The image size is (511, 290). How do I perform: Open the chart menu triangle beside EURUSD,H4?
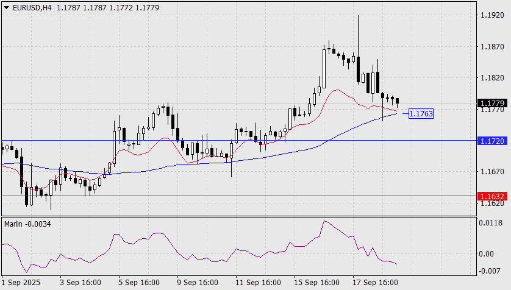pos(6,8)
